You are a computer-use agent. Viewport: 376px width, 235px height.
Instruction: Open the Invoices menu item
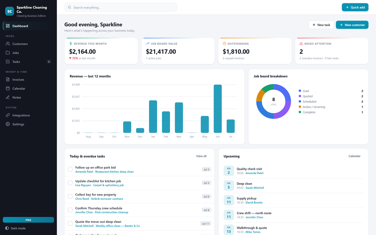(28, 79)
